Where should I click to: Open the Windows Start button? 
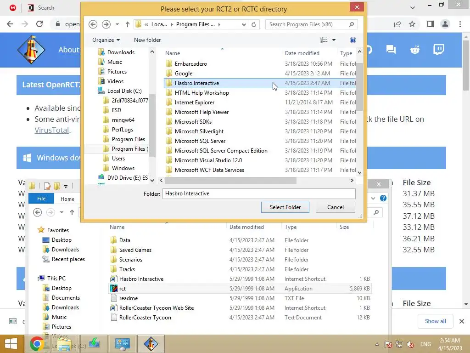tap(11, 344)
